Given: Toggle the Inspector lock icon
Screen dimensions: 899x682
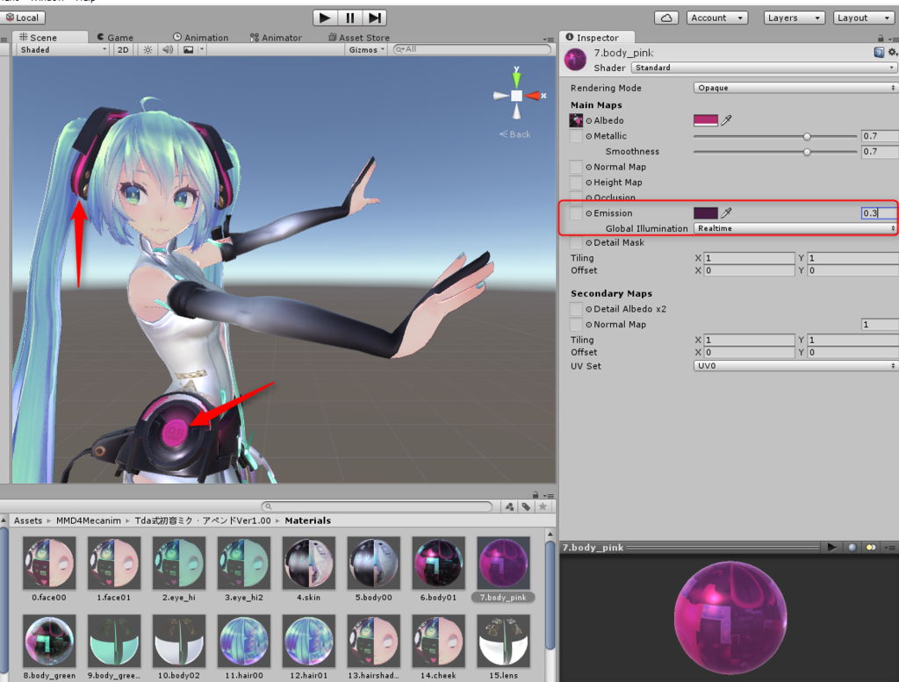Looking at the screenshot, I should click(x=880, y=38).
